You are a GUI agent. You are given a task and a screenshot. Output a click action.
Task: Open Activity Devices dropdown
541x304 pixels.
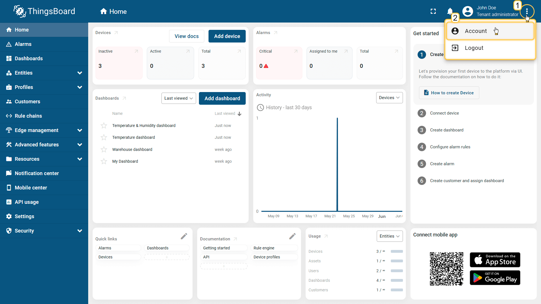click(389, 98)
